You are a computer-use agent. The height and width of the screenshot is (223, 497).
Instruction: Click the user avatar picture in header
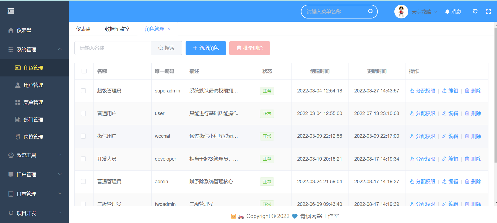pyautogui.click(x=401, y=12)
